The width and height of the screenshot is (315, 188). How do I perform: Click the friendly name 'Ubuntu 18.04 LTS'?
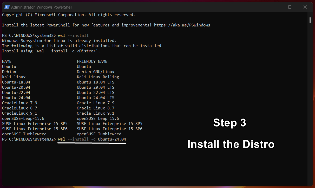[96, 82]
